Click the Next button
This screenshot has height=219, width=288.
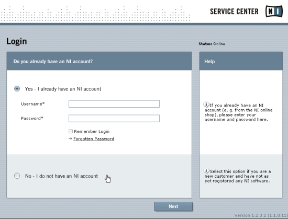[173, 206]
